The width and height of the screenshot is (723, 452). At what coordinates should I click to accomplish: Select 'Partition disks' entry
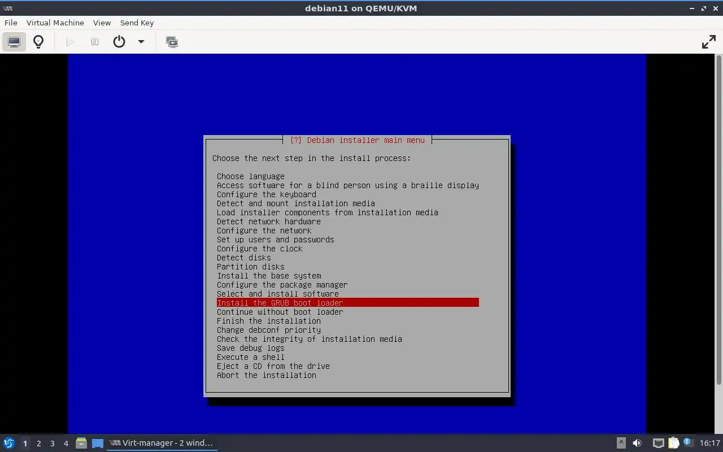tap(250, 267)
